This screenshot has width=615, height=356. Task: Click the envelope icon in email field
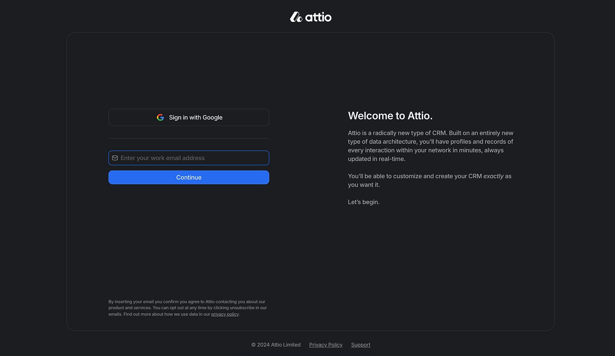115,158
